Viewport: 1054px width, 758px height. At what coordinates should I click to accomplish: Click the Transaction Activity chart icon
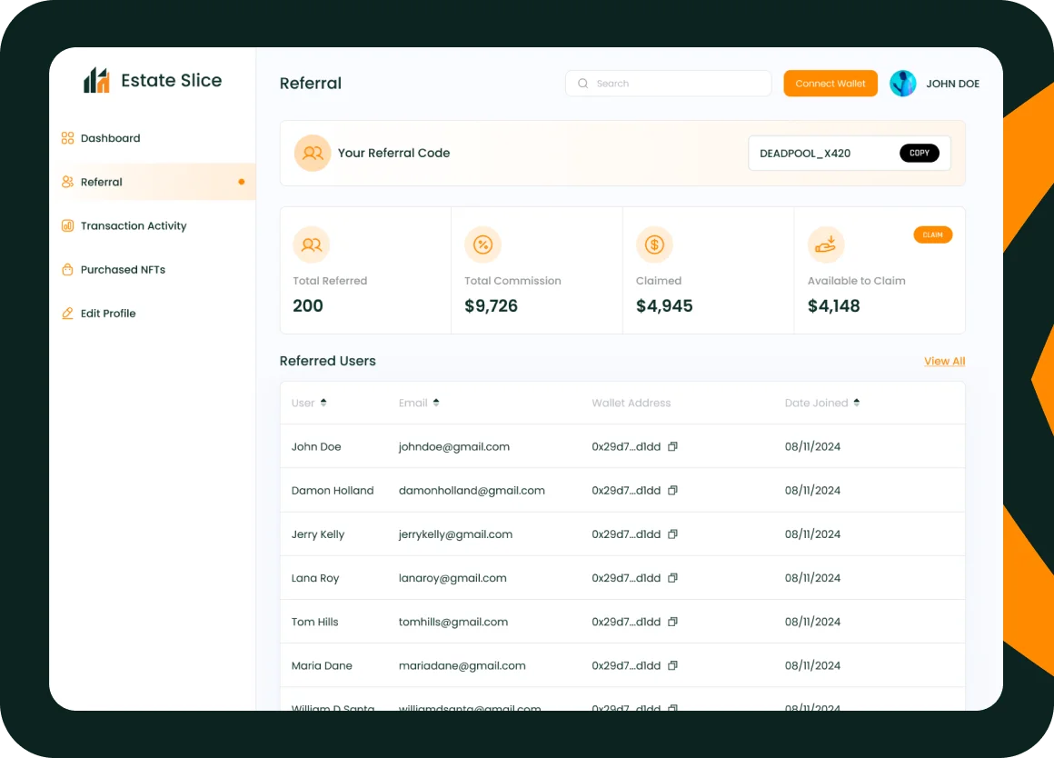click(67, 225)
